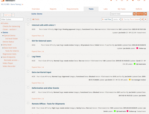
Task: Open GUI for External users test
Action: [42, 41]
